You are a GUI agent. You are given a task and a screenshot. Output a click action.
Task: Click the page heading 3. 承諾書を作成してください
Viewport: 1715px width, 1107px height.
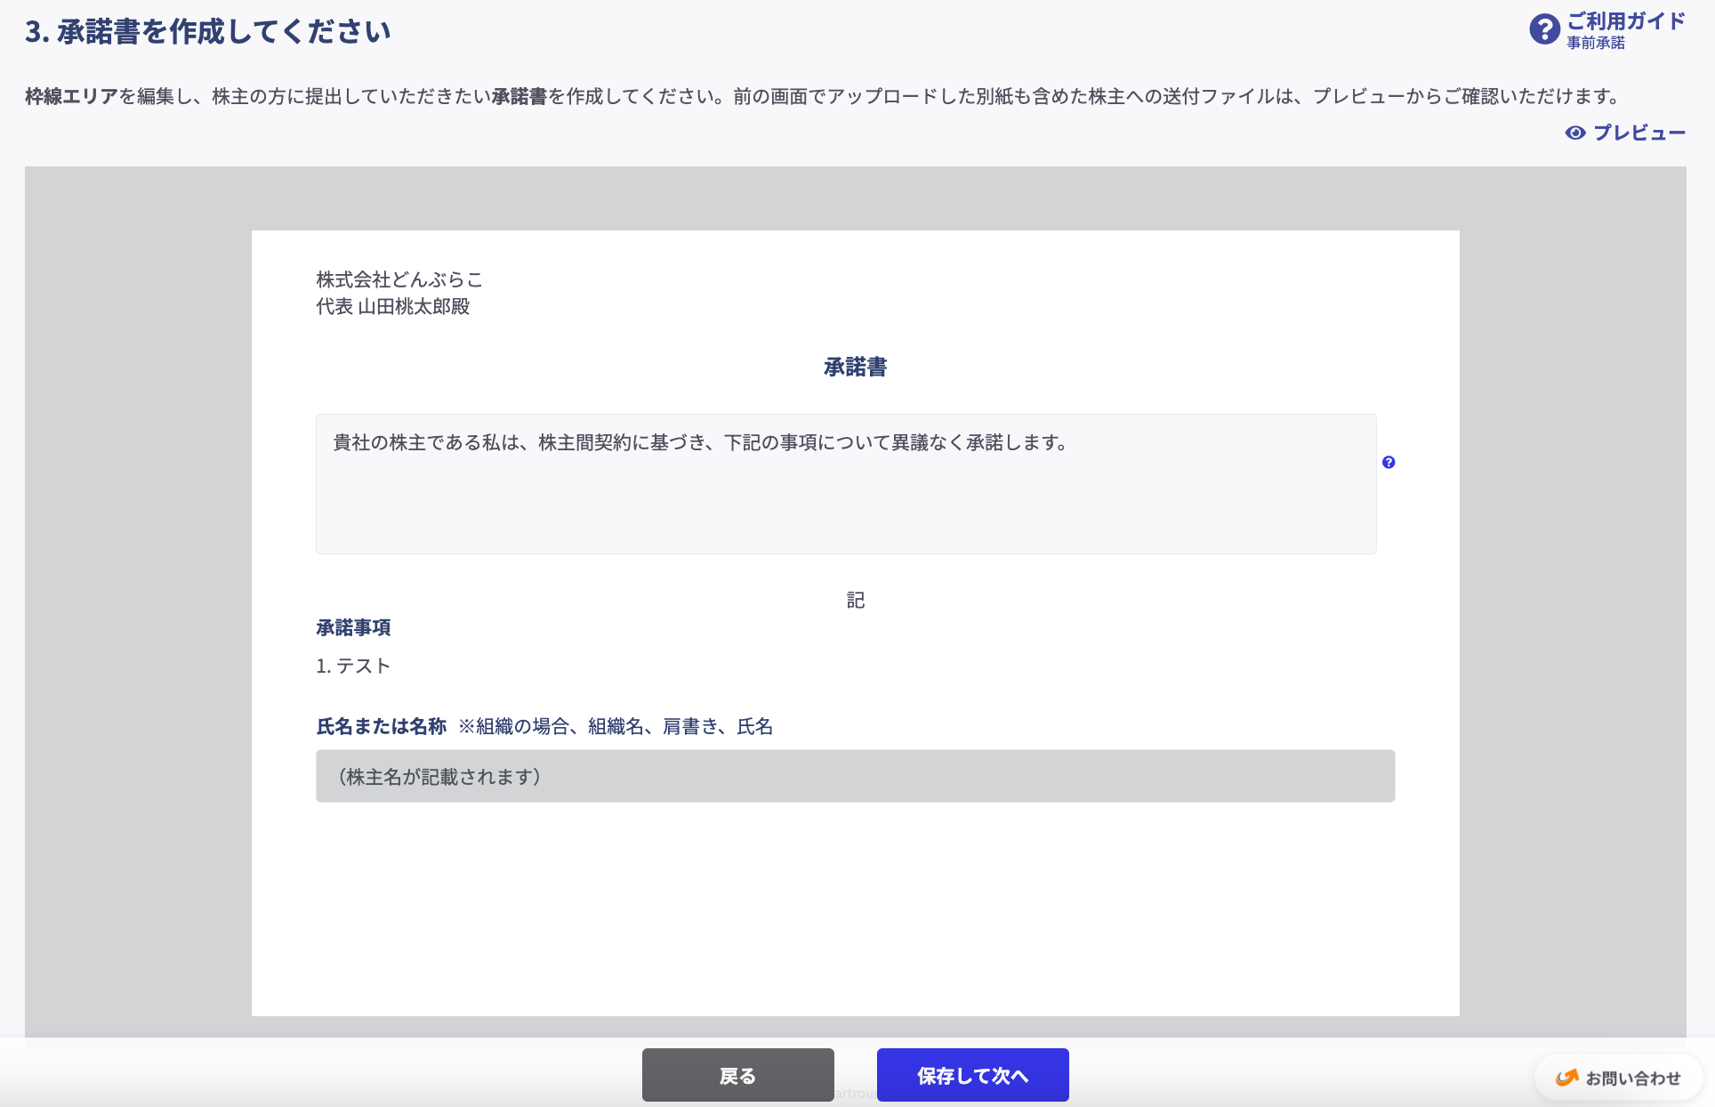(x=208, y=32)
